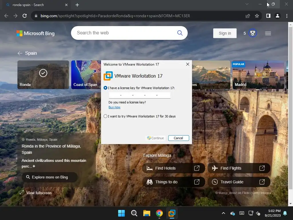Image resolution: width=293 pixels, height=220 pixels.
Task: Open the tab search dropdown chevron
Action: pos(247,4)
